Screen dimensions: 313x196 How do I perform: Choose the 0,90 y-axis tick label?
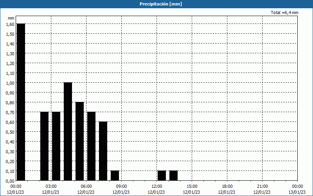[11, 93]
